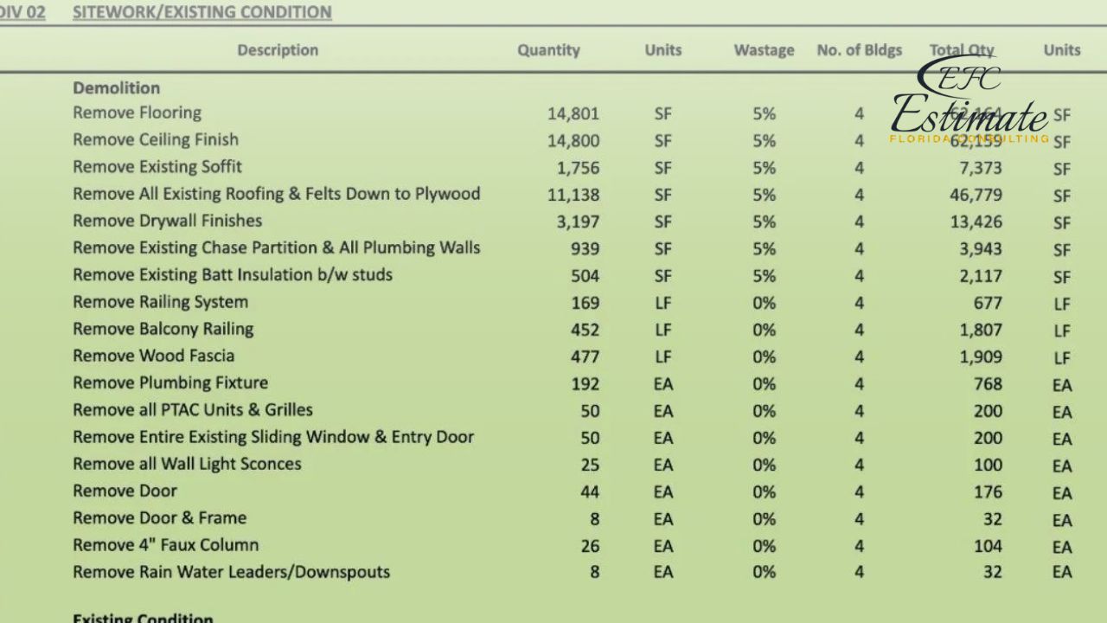Select total quantity 3,943
This screenshot has height=623, width=1107.
(x=981, y=248)
